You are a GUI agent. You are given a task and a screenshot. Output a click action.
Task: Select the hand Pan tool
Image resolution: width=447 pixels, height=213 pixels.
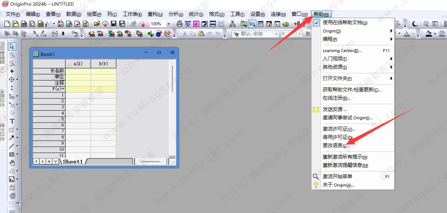tap(12, 163)
